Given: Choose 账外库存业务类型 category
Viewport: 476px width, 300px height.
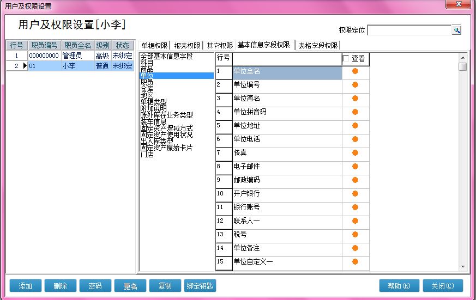Looking at the screenshot, I should click(166, 115).
